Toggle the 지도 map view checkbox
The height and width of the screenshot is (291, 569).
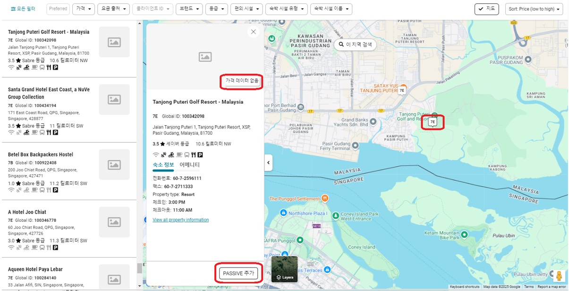pyautogui.click(x=486, y=9)
